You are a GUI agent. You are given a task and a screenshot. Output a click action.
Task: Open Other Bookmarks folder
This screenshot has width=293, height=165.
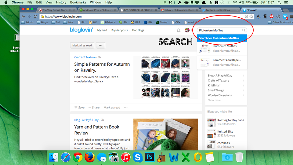[280, 22]
